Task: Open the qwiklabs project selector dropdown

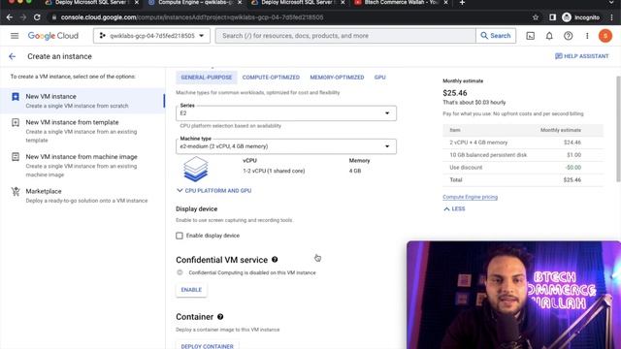Action: (151, 36)
